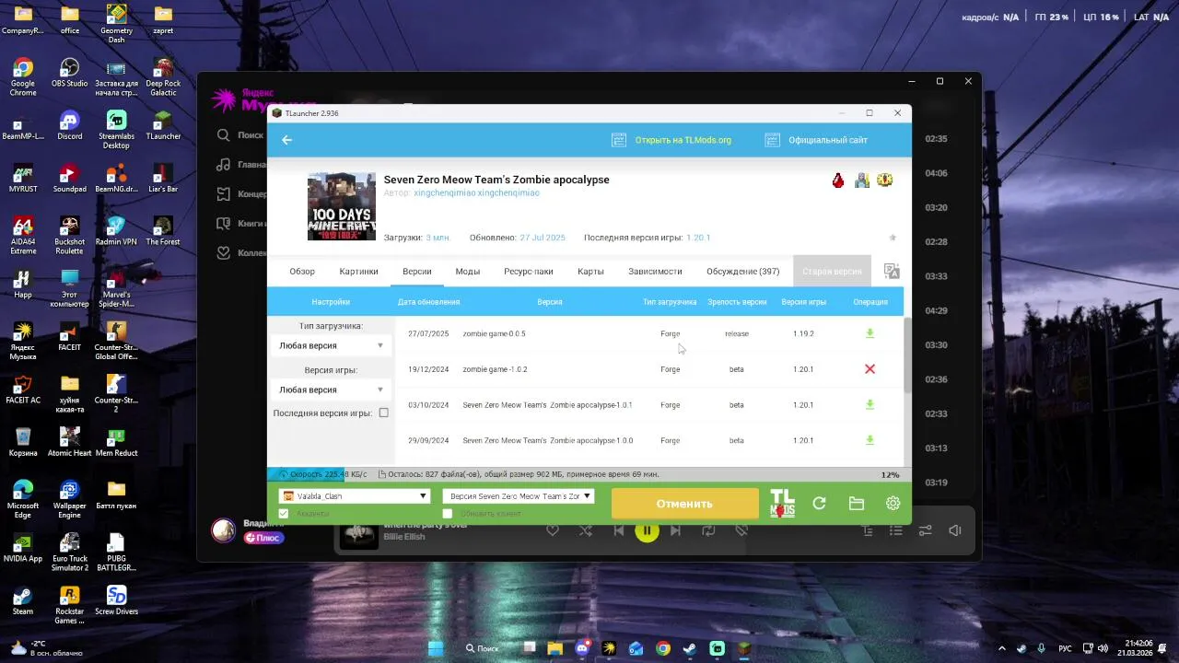Open Обсуждение (397) tab

click(x=742, y=272)
